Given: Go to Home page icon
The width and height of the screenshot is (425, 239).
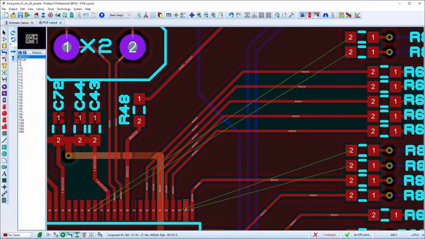Looking at the screenshot, I should [x=36, y=15].
